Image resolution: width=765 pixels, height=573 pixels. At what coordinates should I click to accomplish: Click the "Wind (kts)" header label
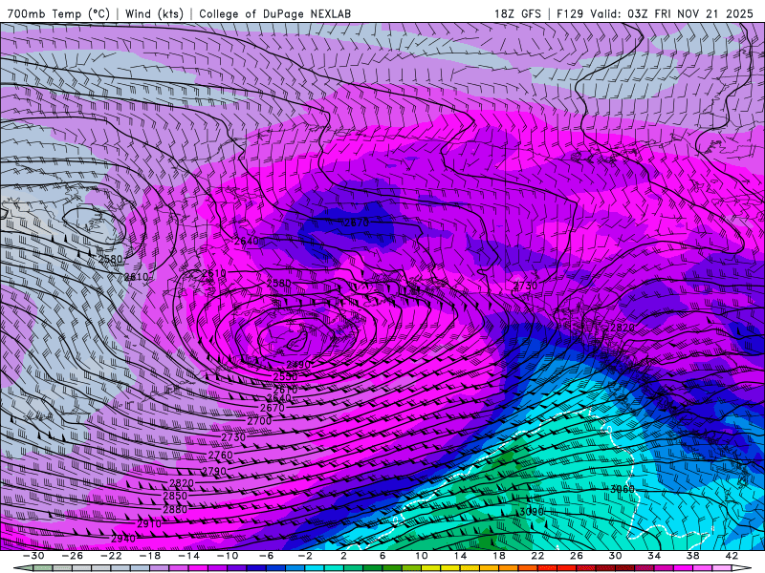coord(154,13)
